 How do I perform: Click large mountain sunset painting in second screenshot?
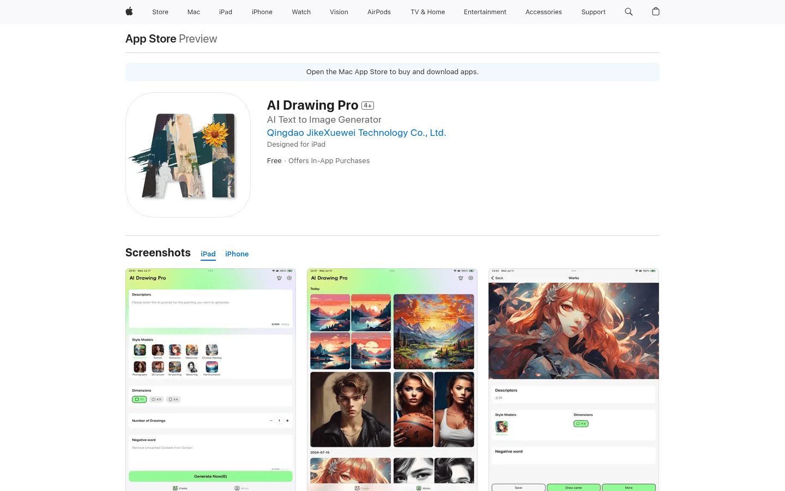(x=434, y=332)
